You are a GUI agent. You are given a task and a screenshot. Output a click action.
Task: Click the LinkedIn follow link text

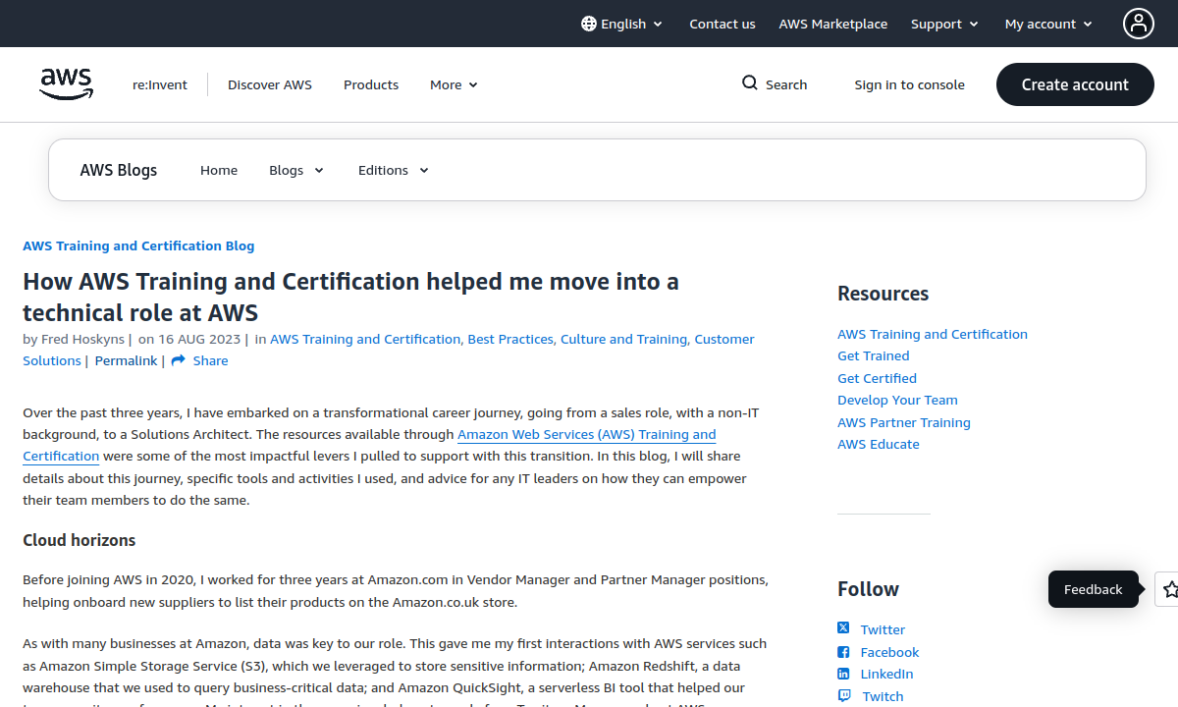(x=886, y=674)
